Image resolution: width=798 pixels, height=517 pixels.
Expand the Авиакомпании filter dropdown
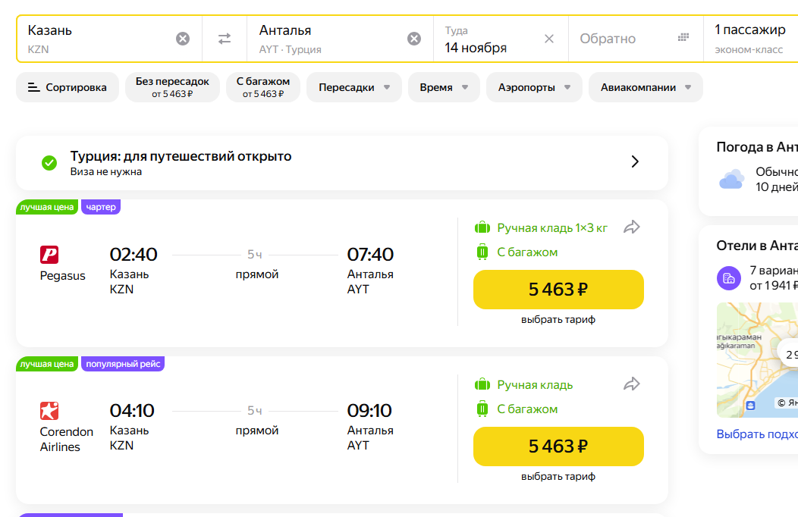point(646,87)
